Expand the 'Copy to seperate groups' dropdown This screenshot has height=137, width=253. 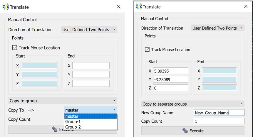pyautogui.click(x=193, y=104)
